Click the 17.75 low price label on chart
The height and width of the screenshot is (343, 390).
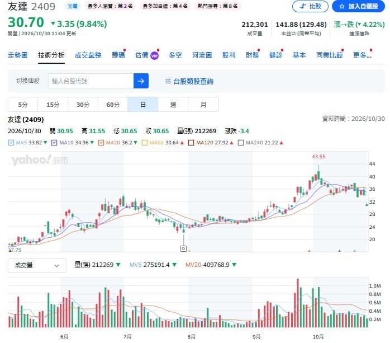(x=15, y=250)
